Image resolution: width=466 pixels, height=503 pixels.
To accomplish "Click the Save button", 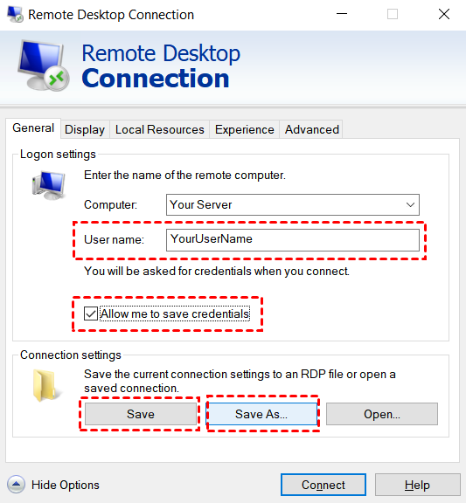I will tap(141, 414).
